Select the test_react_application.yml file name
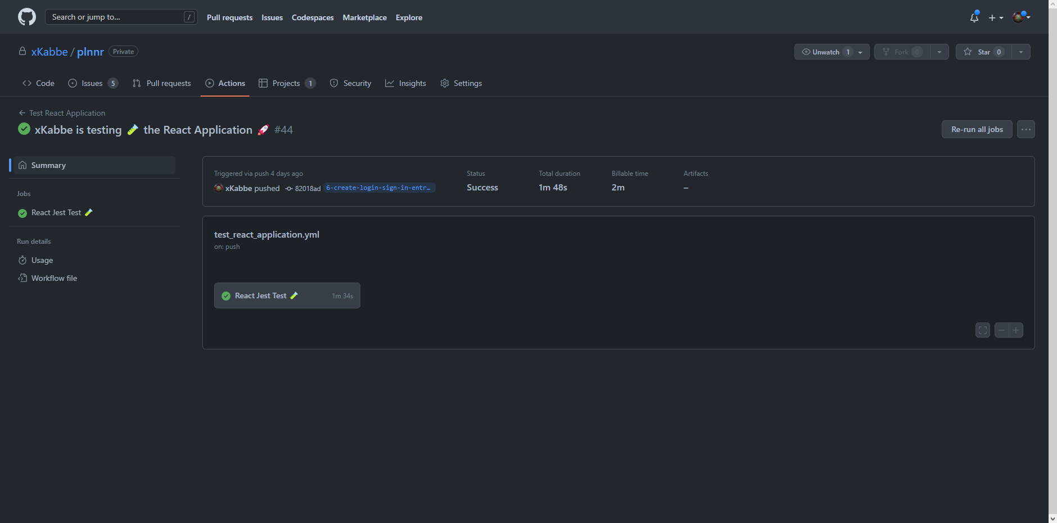This screenshot has height=523, width=1057. [266, 234]
